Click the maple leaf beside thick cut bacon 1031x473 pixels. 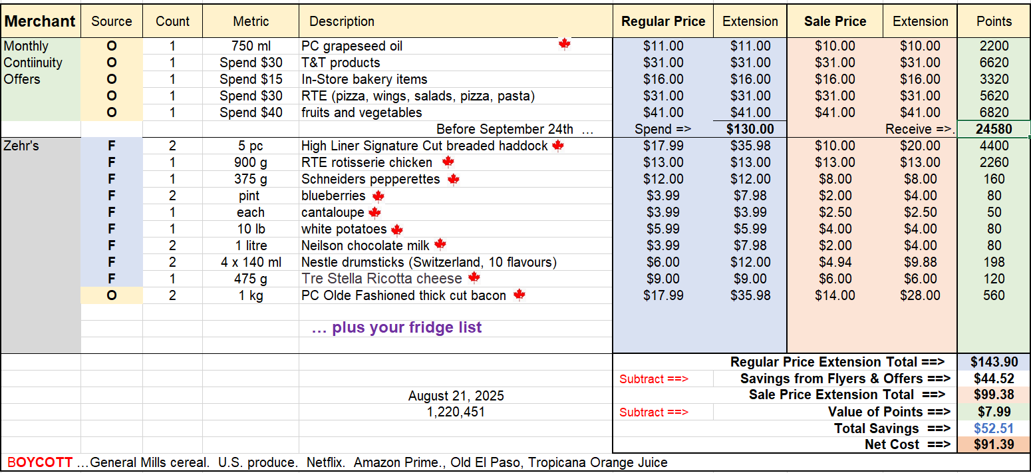[x=519, y=295]
